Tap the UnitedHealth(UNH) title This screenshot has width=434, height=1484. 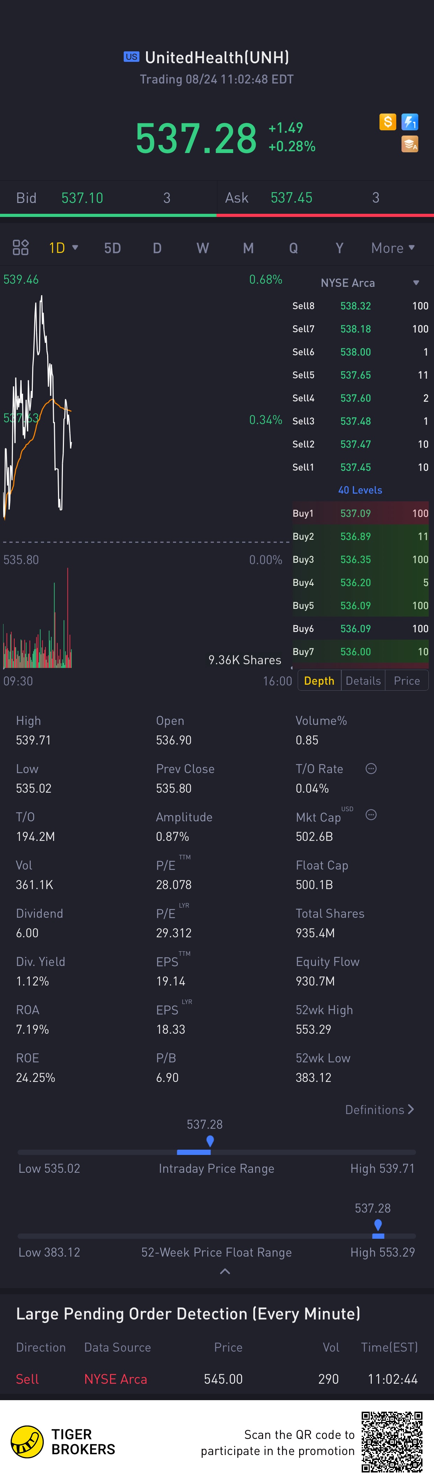(x=217, y=57)
